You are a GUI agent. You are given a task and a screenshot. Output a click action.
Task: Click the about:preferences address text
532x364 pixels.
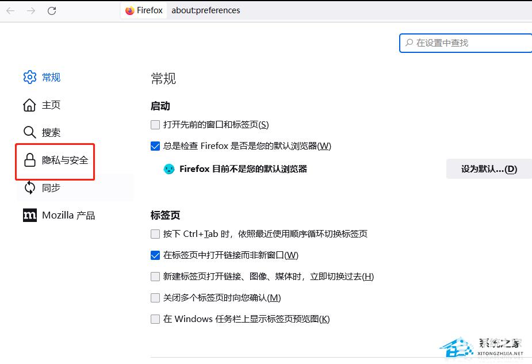205,10
